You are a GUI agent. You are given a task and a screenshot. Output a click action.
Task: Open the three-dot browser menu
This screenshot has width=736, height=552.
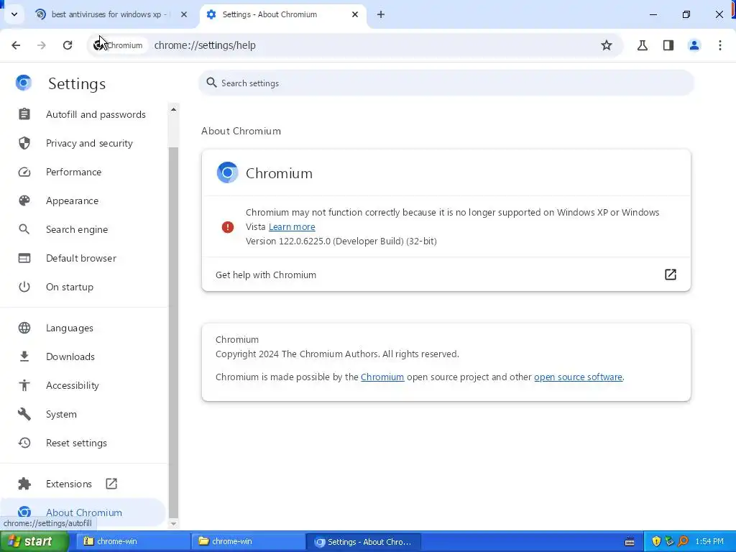pyautogui.click(x=720, y=45)
